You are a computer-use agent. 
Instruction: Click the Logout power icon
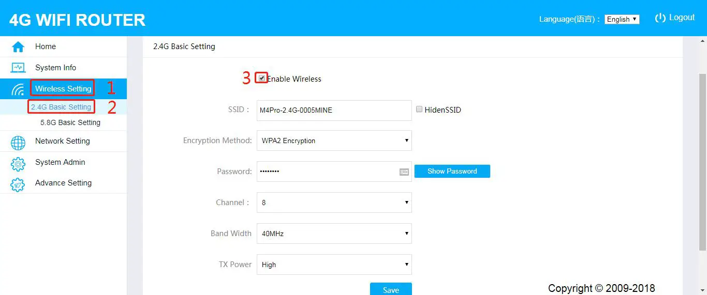(x=660, y=18)
